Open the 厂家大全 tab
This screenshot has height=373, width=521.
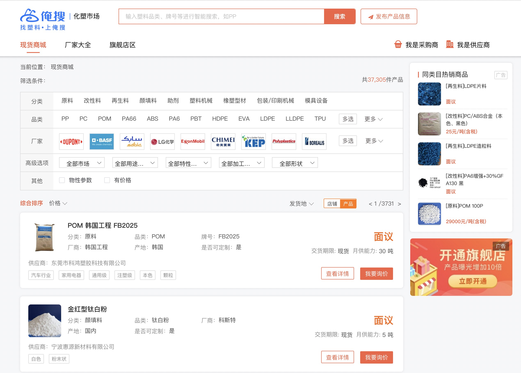tap(78, 45)
